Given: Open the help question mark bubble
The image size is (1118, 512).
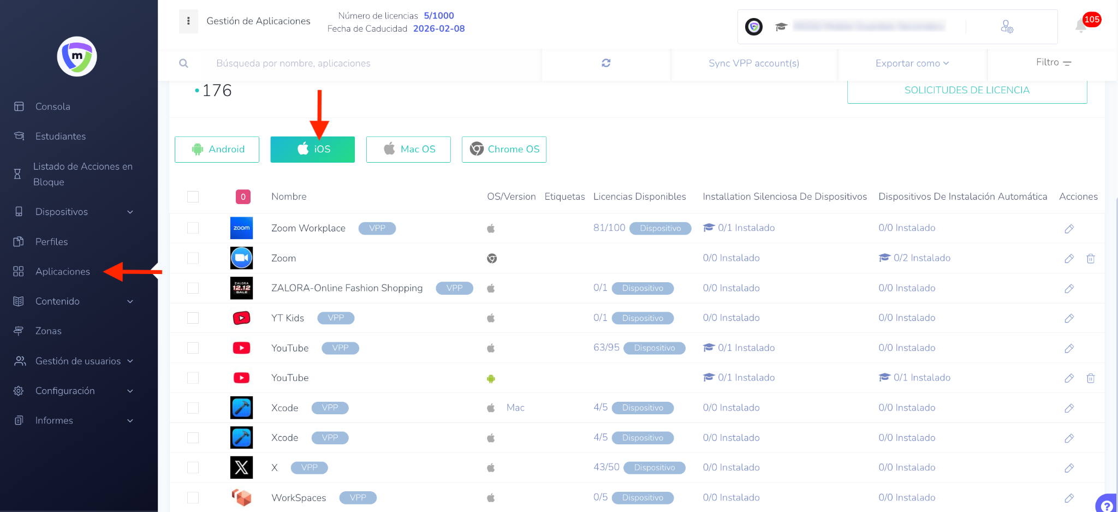Looking at the screenshot, I should [x=1107, y=504].
